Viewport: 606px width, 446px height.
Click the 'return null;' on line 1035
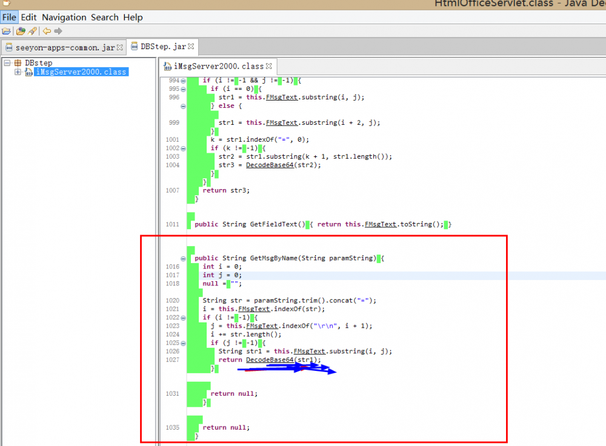pos(226,427)
